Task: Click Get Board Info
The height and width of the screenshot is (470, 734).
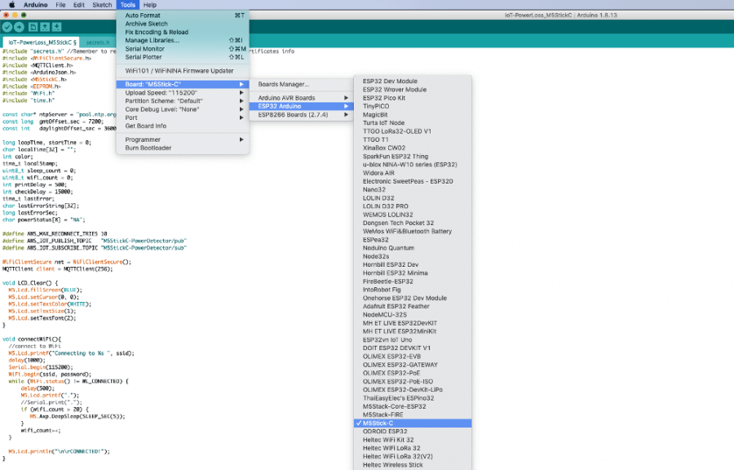Action: 183,126
